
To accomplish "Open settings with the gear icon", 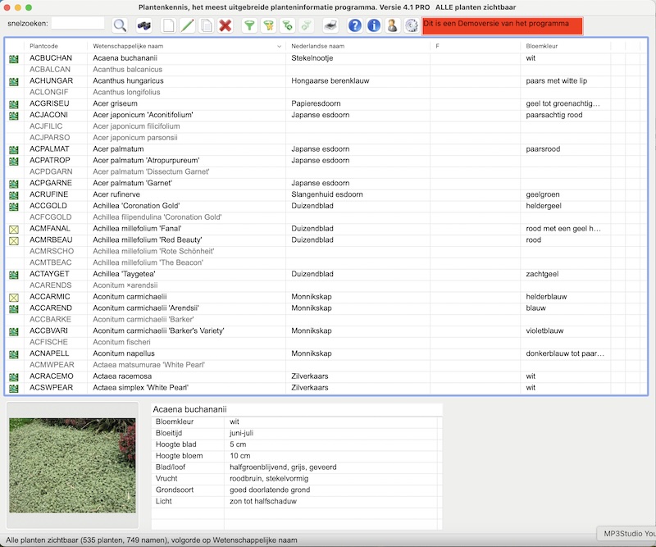I will [x=411, y=25].
